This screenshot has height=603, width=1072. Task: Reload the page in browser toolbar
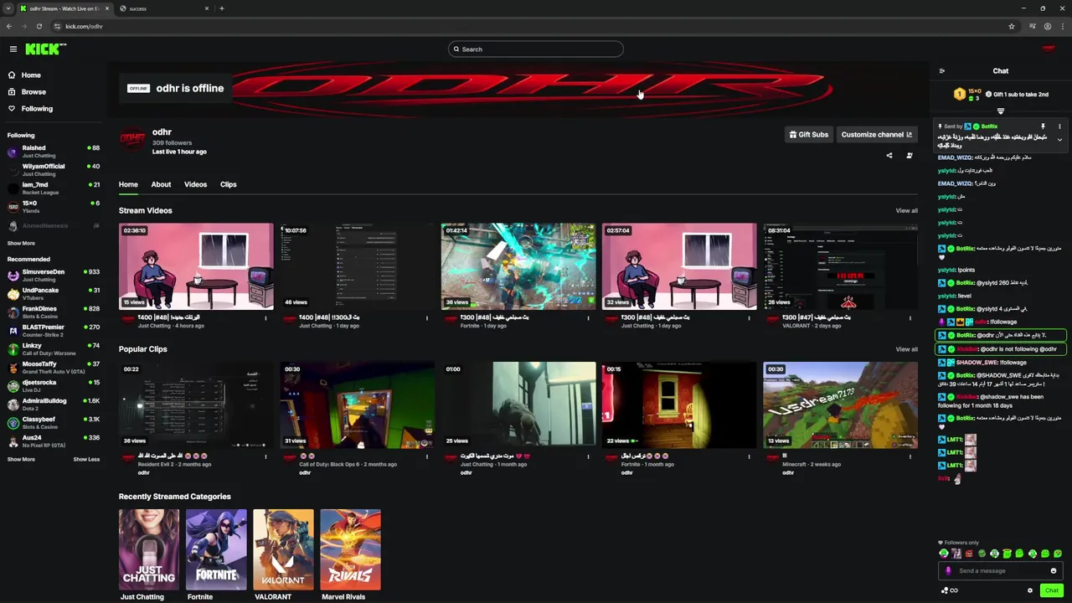click(39, 26)
